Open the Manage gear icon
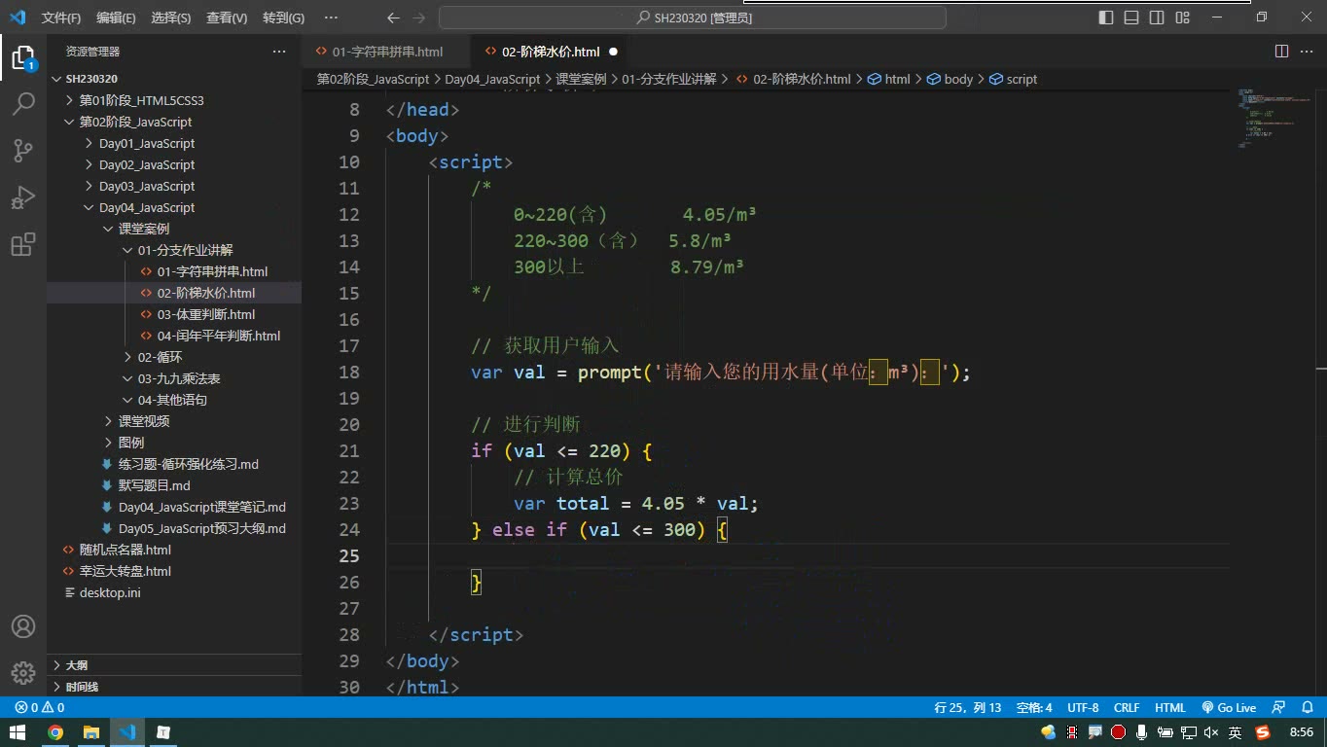1327x747 pixels. [x=23, y=673]
